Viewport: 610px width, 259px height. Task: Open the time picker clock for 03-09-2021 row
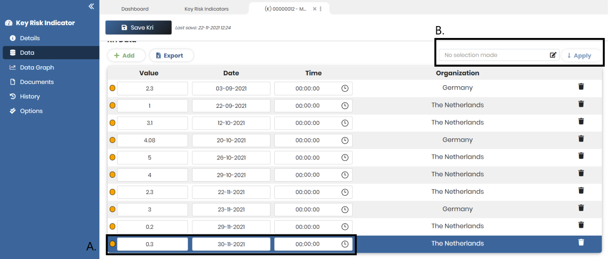click(x=345, y=88)
